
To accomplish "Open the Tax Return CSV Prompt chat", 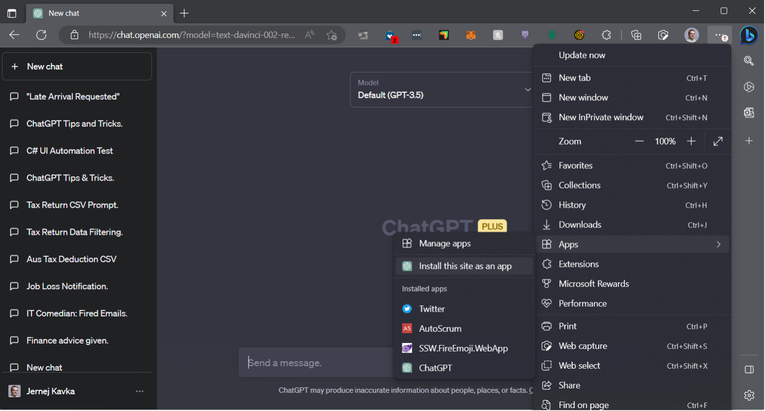I will tap(72, 205).
